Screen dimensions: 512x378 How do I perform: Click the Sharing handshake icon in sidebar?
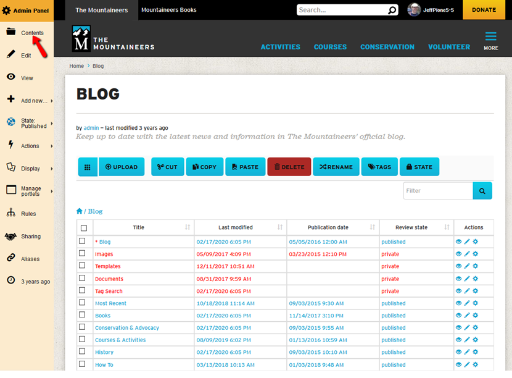[10, 237]
